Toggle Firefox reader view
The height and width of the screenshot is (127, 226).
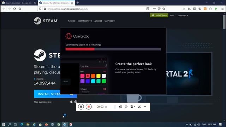click(x=148, y=9)
